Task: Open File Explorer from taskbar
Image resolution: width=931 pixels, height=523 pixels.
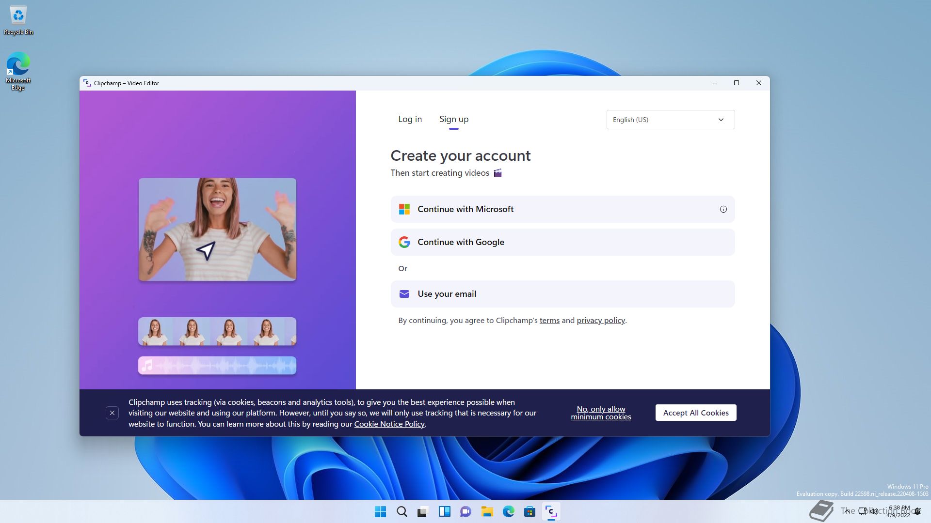Action: pyautogui.click(x=487, y=511)
